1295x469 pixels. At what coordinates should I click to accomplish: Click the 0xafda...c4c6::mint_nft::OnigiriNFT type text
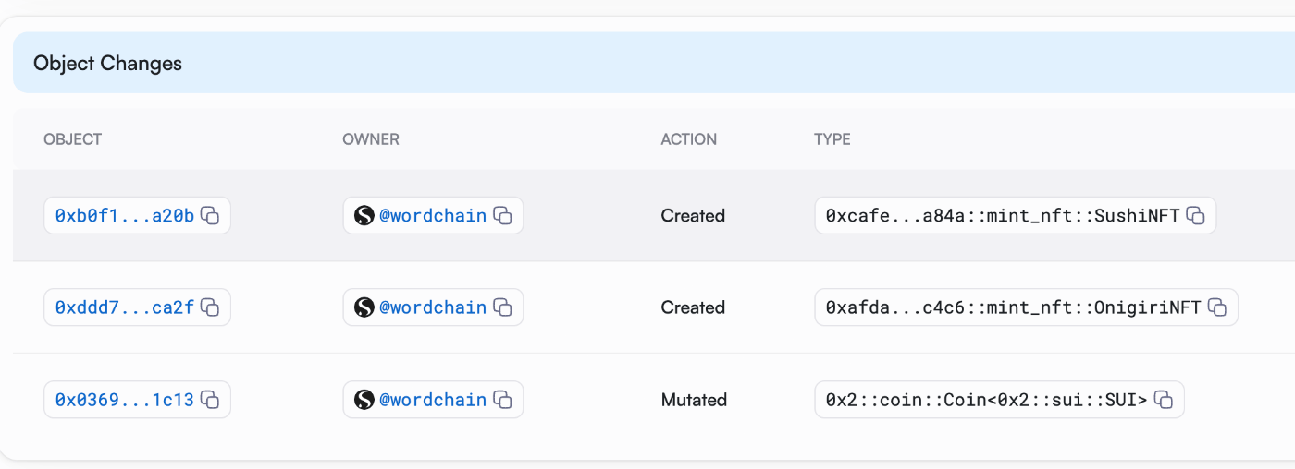click(x=1014, y=307)
